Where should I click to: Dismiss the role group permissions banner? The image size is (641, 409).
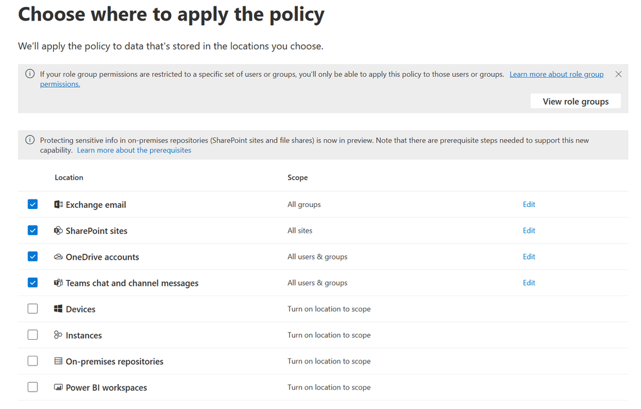pos(619,74)
